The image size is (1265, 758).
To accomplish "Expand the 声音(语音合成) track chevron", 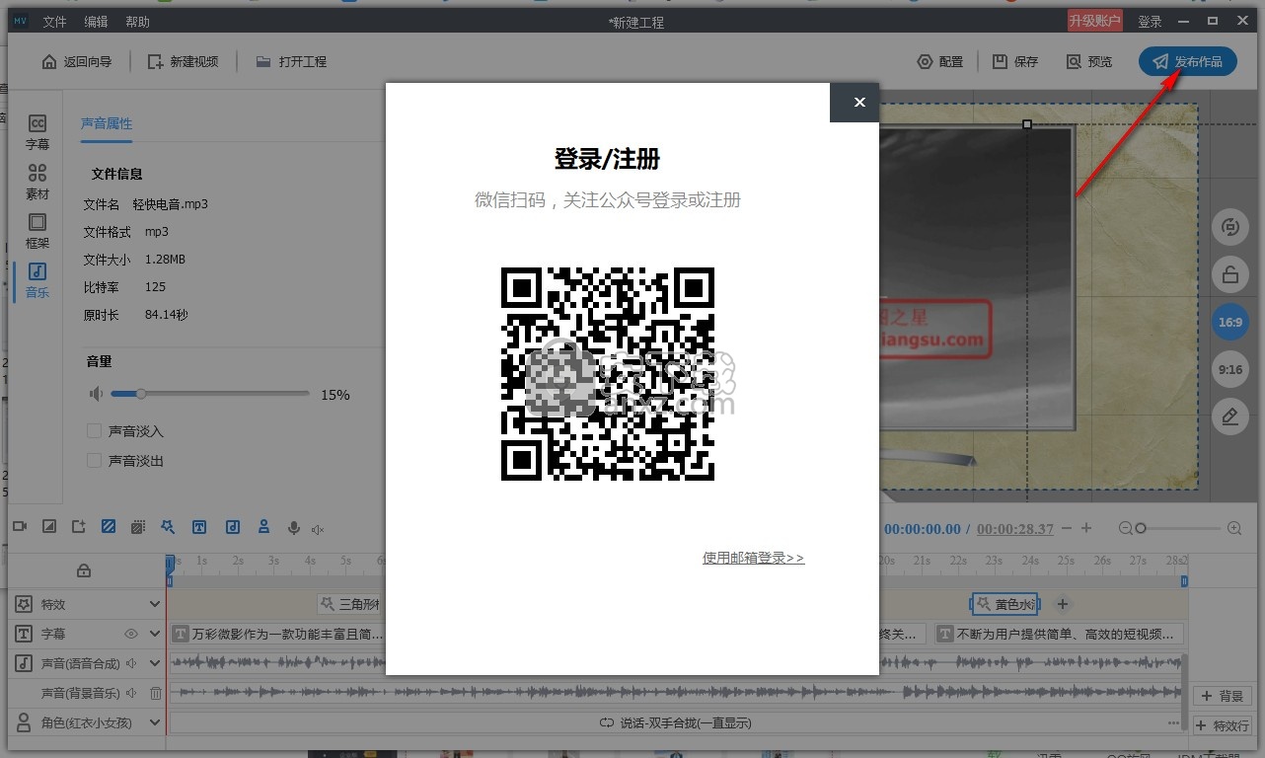I will tap(155, 663).
